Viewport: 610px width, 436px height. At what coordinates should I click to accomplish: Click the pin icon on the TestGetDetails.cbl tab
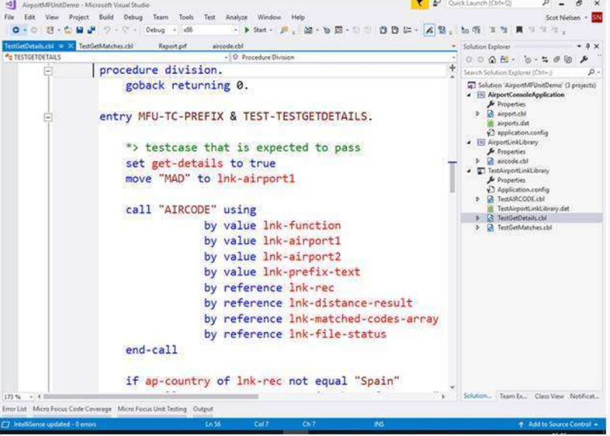61,46
